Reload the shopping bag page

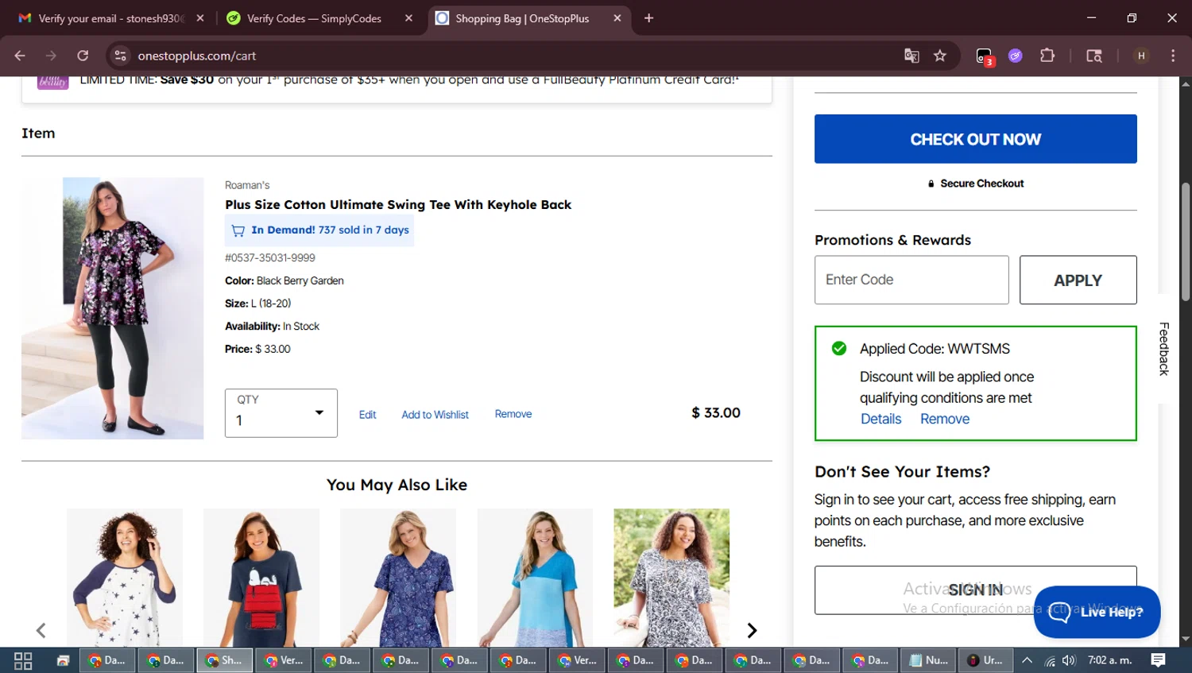point(83,56)
